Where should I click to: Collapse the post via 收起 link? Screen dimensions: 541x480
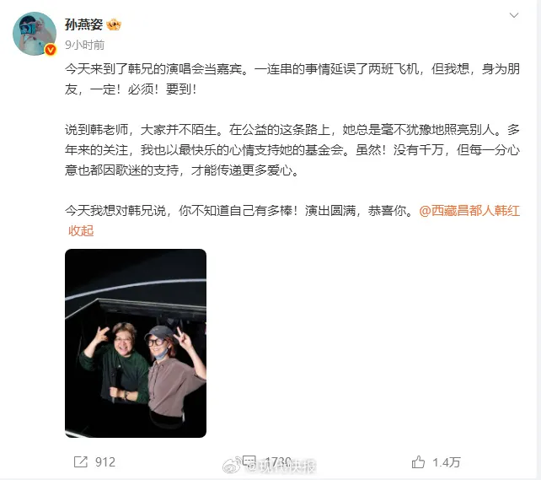pyautogui.click(x=81, y=230)
